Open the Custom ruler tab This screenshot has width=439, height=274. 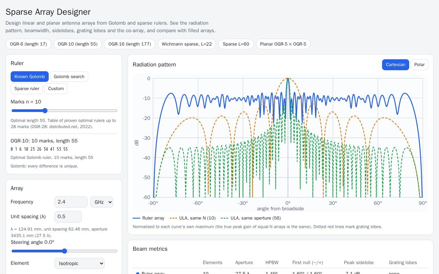(x=56, y=89)
